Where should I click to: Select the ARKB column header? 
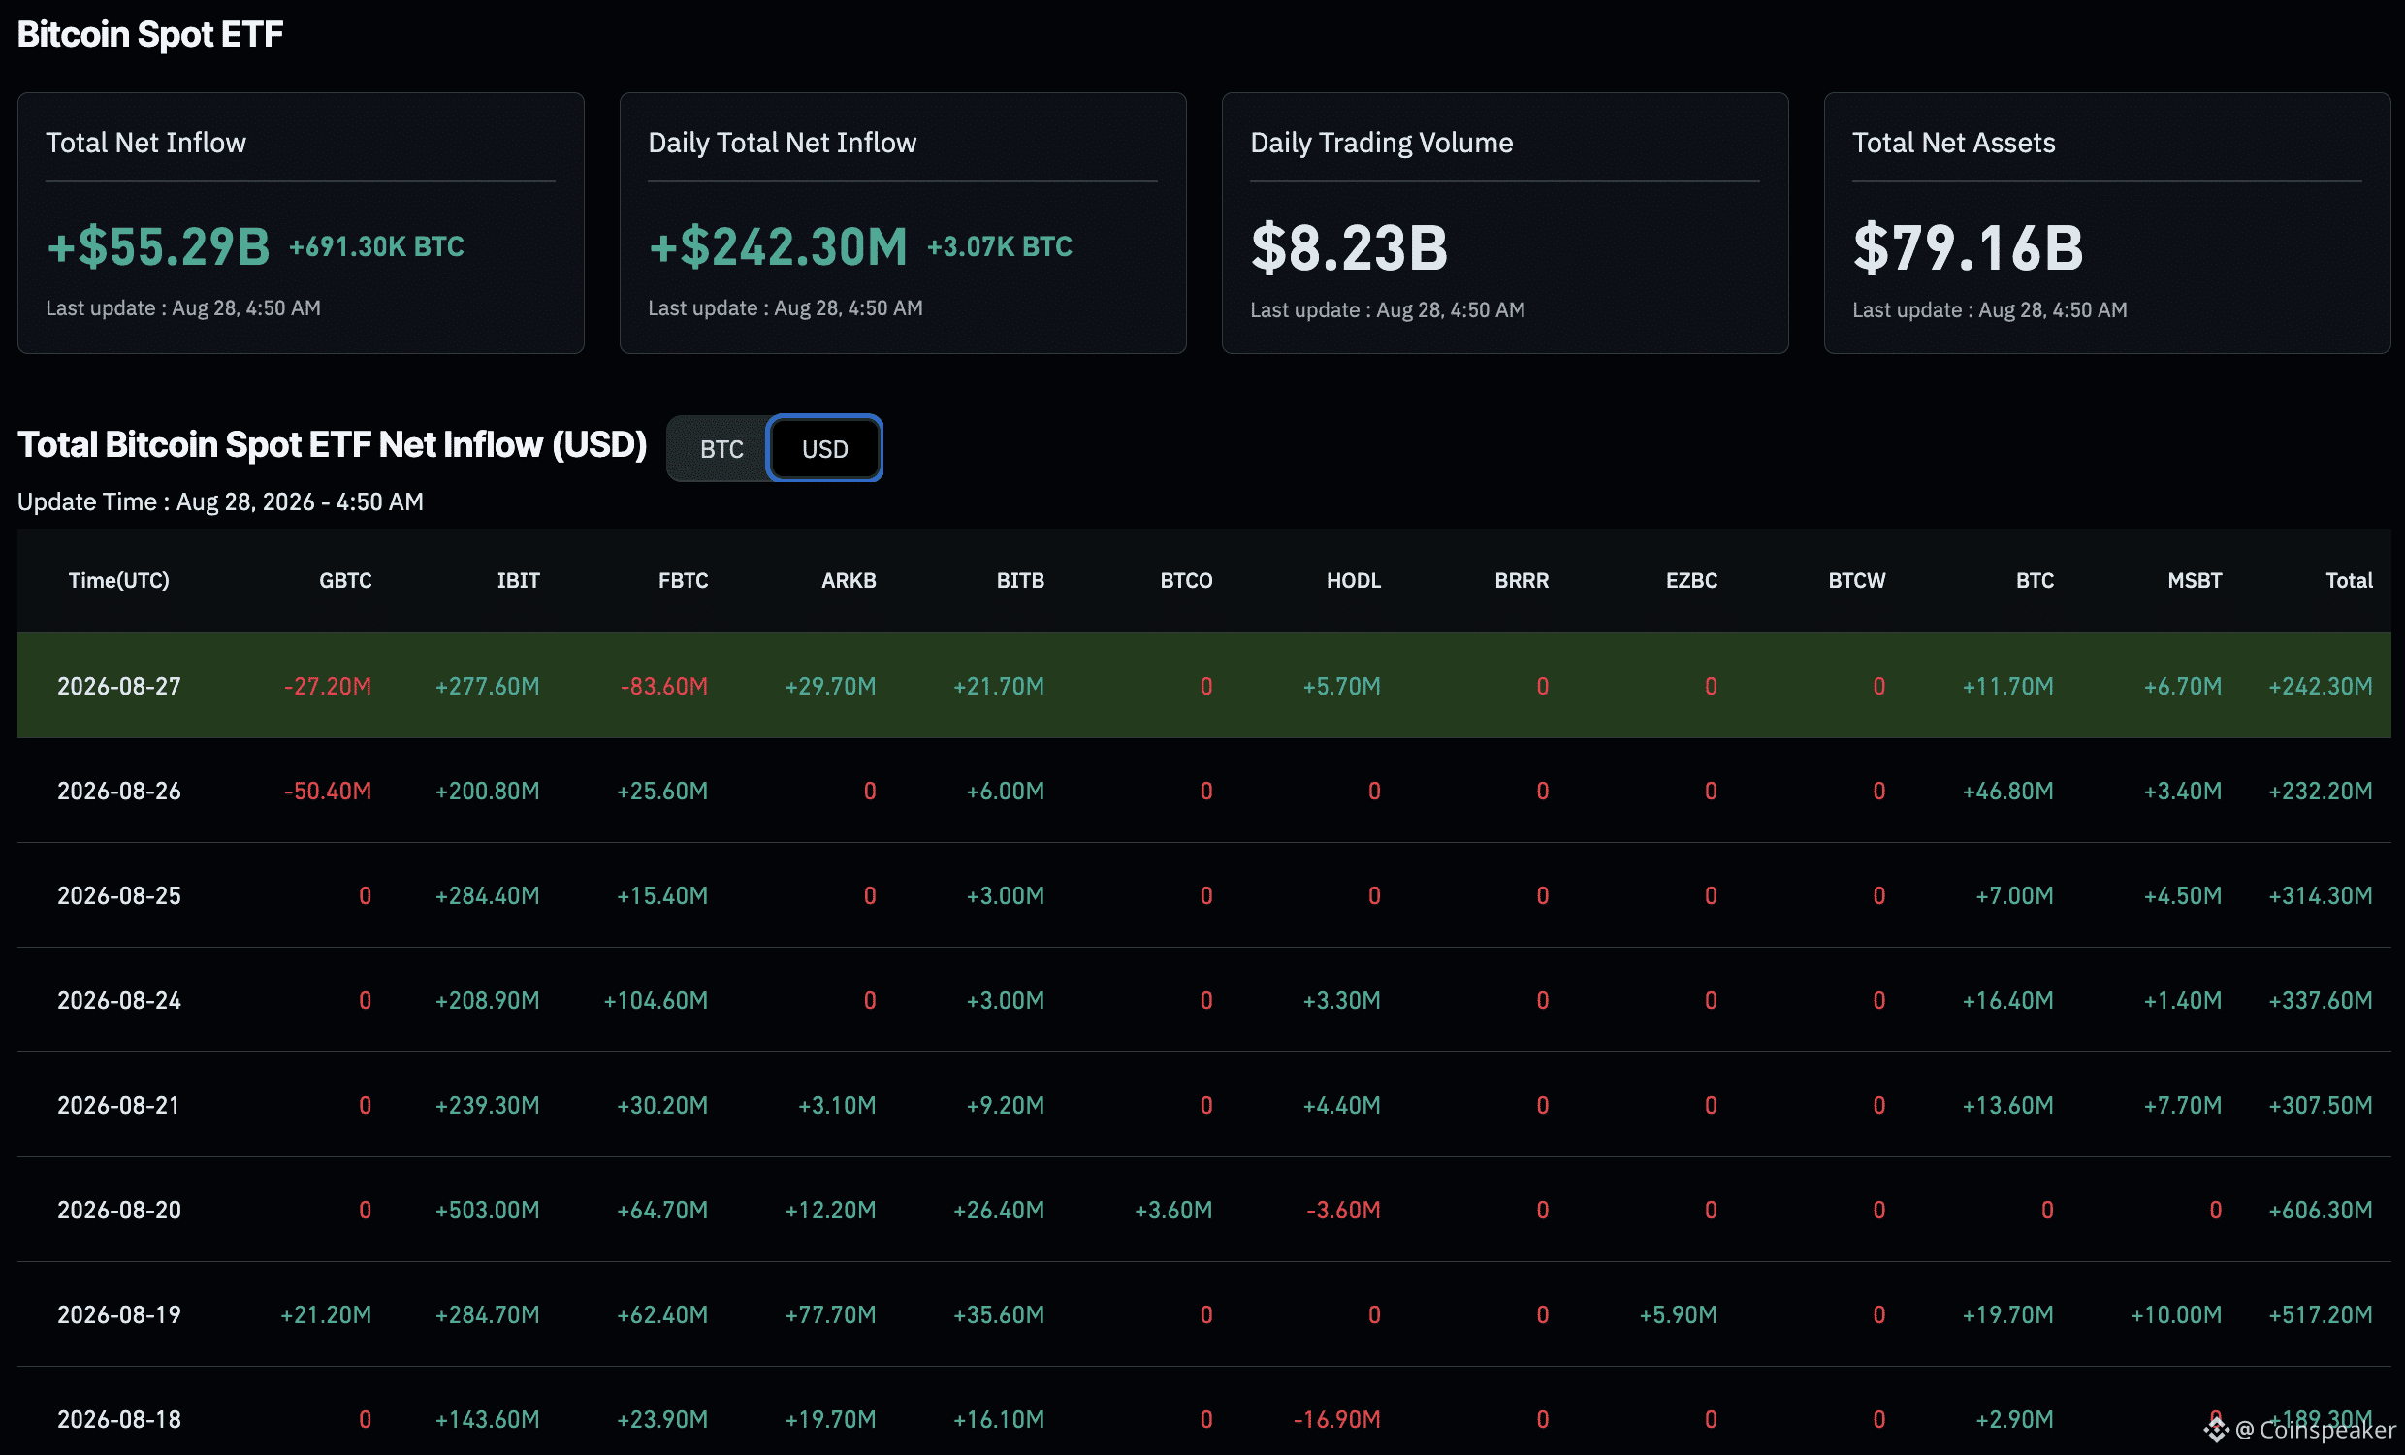coord(850,581)
